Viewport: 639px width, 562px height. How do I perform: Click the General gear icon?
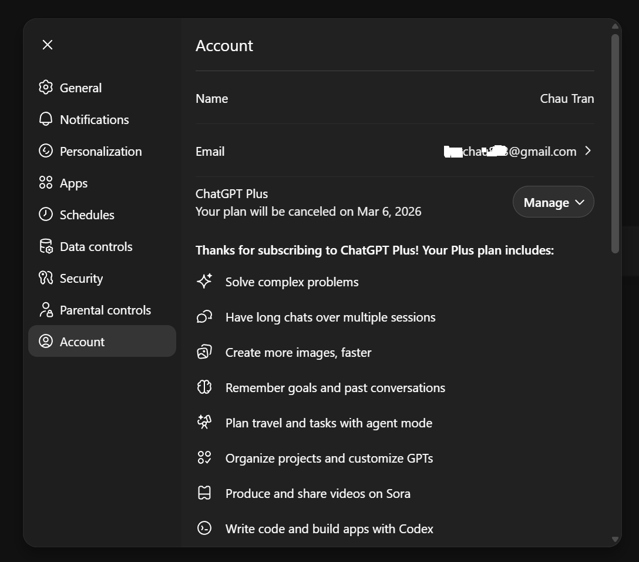coord(46,87)
